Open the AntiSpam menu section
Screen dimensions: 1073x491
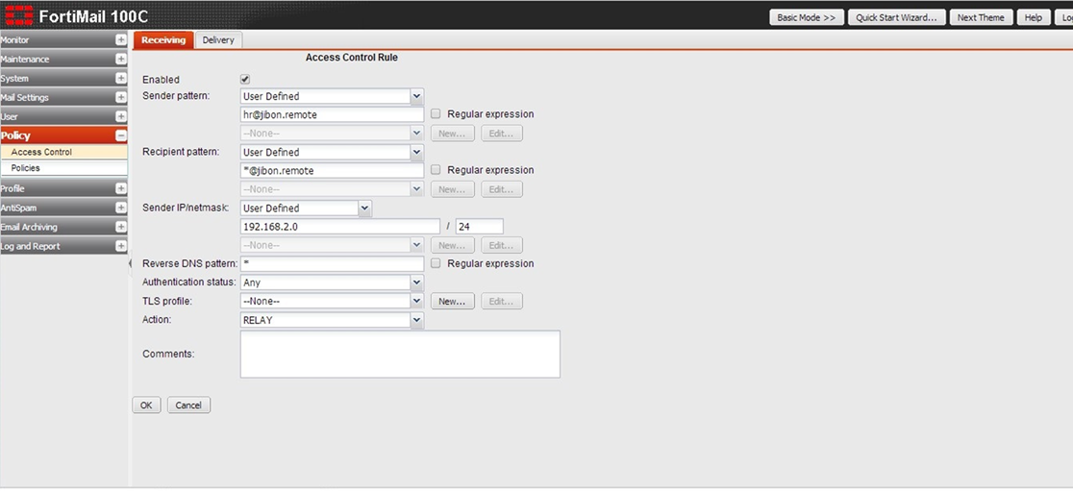(63, 208)
